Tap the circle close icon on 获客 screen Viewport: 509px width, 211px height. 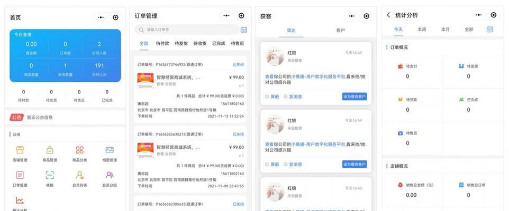click(x=367, y=16)
